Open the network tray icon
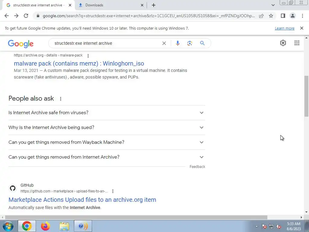 tap(271, 227)
